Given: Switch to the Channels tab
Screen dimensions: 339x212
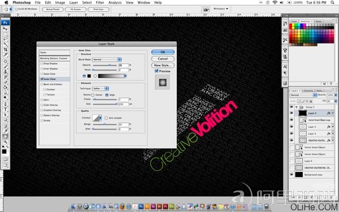Looking at the screenshot, I should click(x=308, y=90).
